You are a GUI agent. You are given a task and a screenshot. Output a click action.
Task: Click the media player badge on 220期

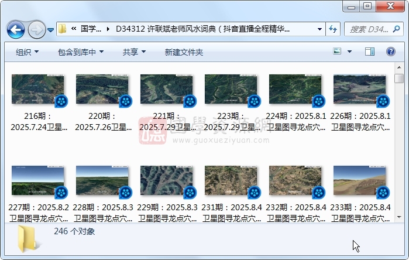125,101
